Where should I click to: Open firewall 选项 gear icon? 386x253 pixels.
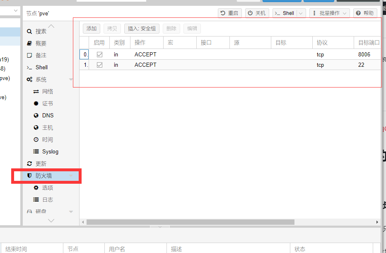pyautogui.click(x=36, y=188)
